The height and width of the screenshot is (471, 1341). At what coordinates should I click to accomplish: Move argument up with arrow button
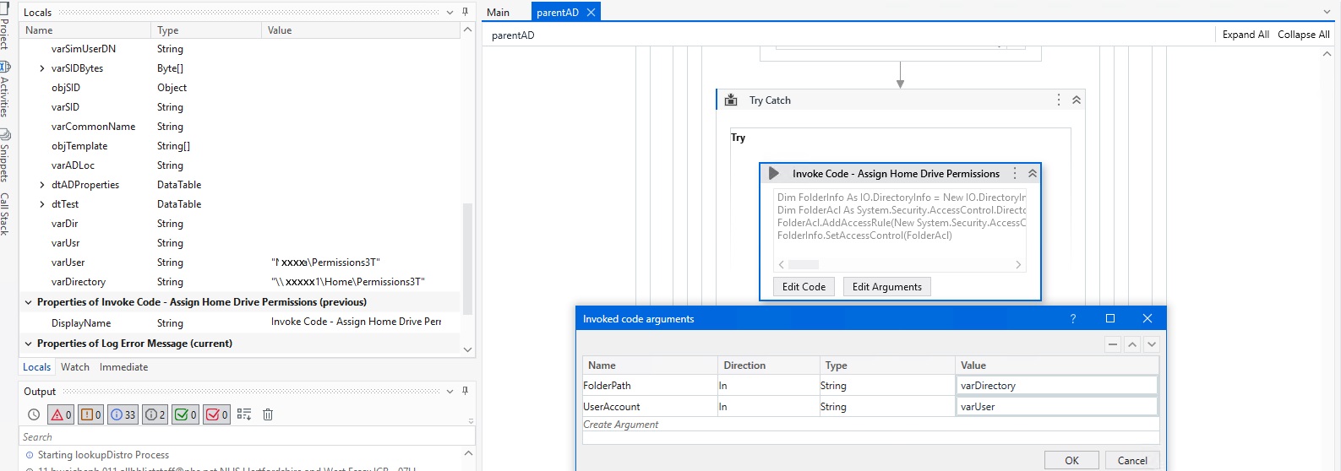coord(1132,344)
